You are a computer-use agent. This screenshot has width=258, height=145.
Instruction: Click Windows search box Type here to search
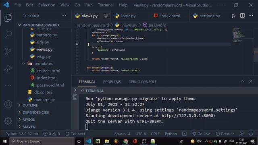[42, 141]
